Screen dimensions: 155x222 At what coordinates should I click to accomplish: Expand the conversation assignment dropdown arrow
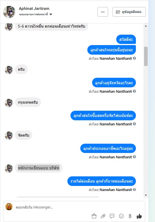tap(51, 14)
